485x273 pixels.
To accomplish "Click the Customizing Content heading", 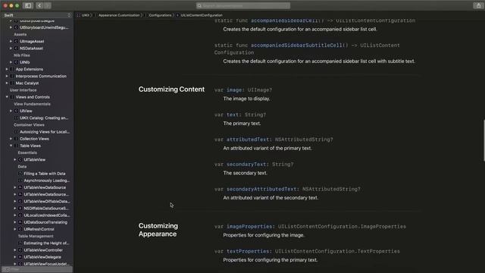I will tap(171, 89).
